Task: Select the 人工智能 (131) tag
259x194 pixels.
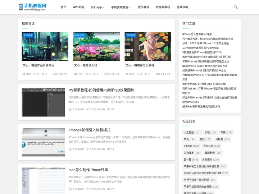Action: 192,133
